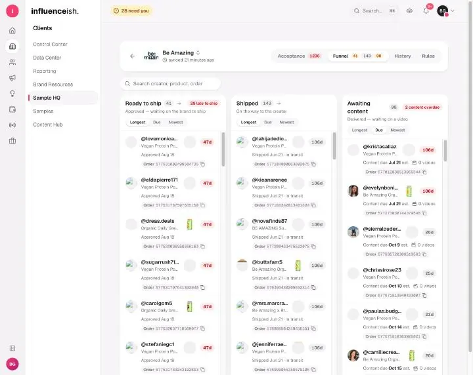Open the broadcast signal icon
The image size is (473, 375).
pyautogui.click(x=12, y=125)
